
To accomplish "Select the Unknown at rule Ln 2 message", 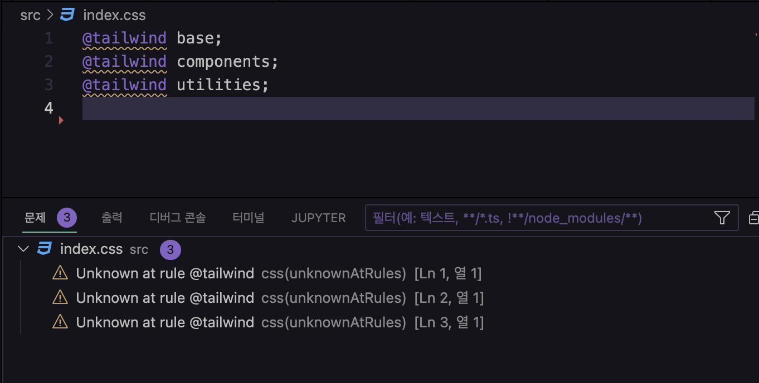I will tap(165, 298).
